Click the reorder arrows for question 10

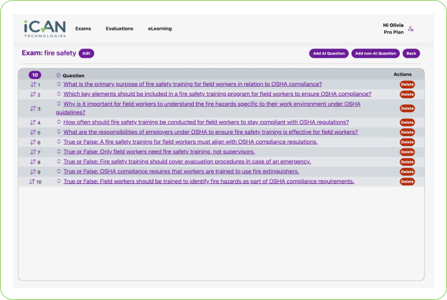(32, 181)
